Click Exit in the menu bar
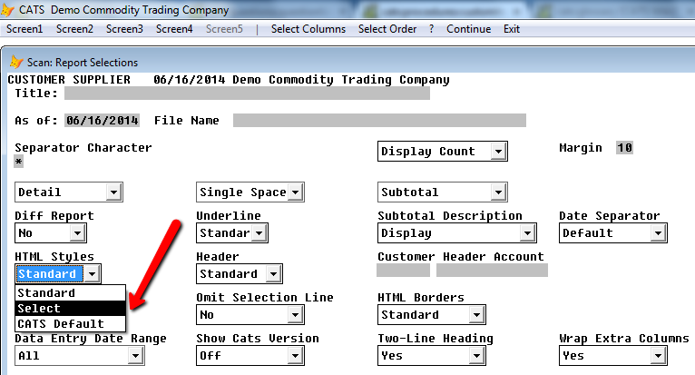The height and width of the screenshot is (375, 695). [x=512, y=29]
